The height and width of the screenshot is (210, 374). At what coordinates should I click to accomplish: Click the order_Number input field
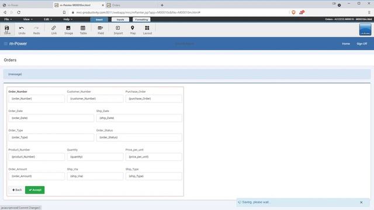click(x=36, y=99)
